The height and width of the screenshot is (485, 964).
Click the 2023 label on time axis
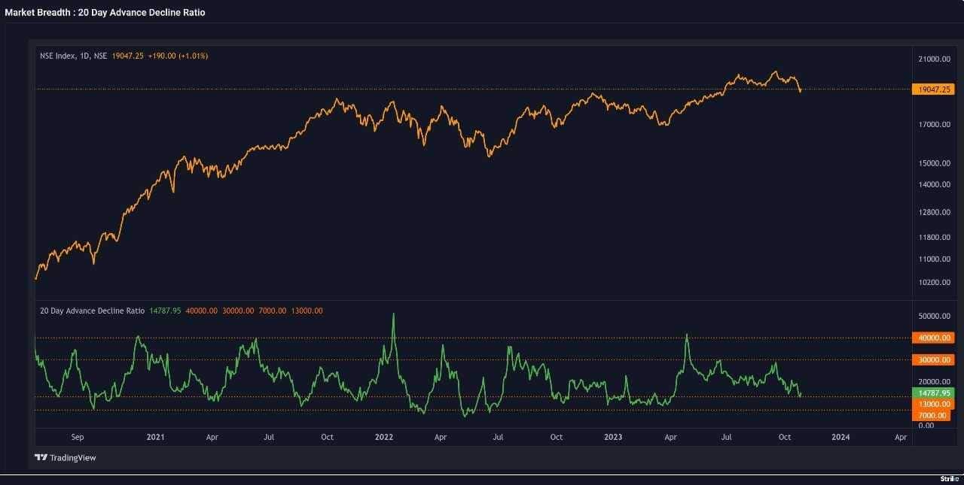(x=612, y=437)
